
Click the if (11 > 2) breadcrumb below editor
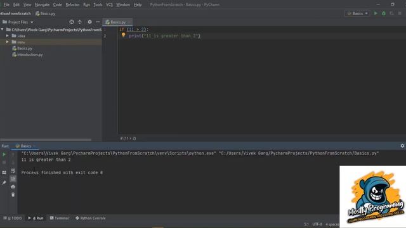pyautogui.click(x=128, y=138)
